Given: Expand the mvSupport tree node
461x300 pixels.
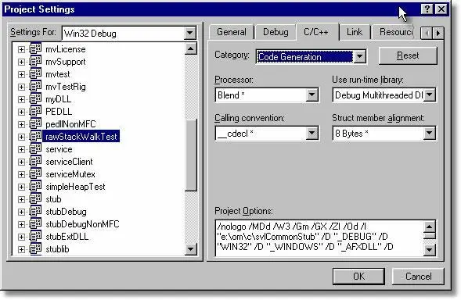Looking at the screenshot, I should [x=21, y=62].
